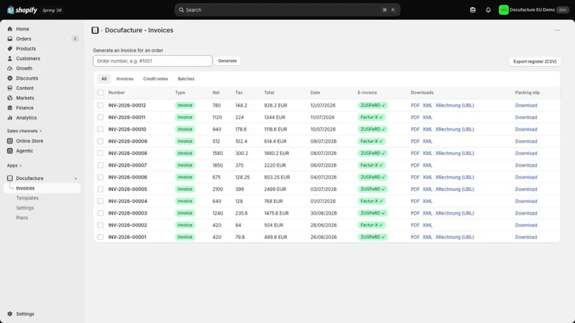
Task: Download packing slip for INV-2026-00009
Action: [526, 141]
